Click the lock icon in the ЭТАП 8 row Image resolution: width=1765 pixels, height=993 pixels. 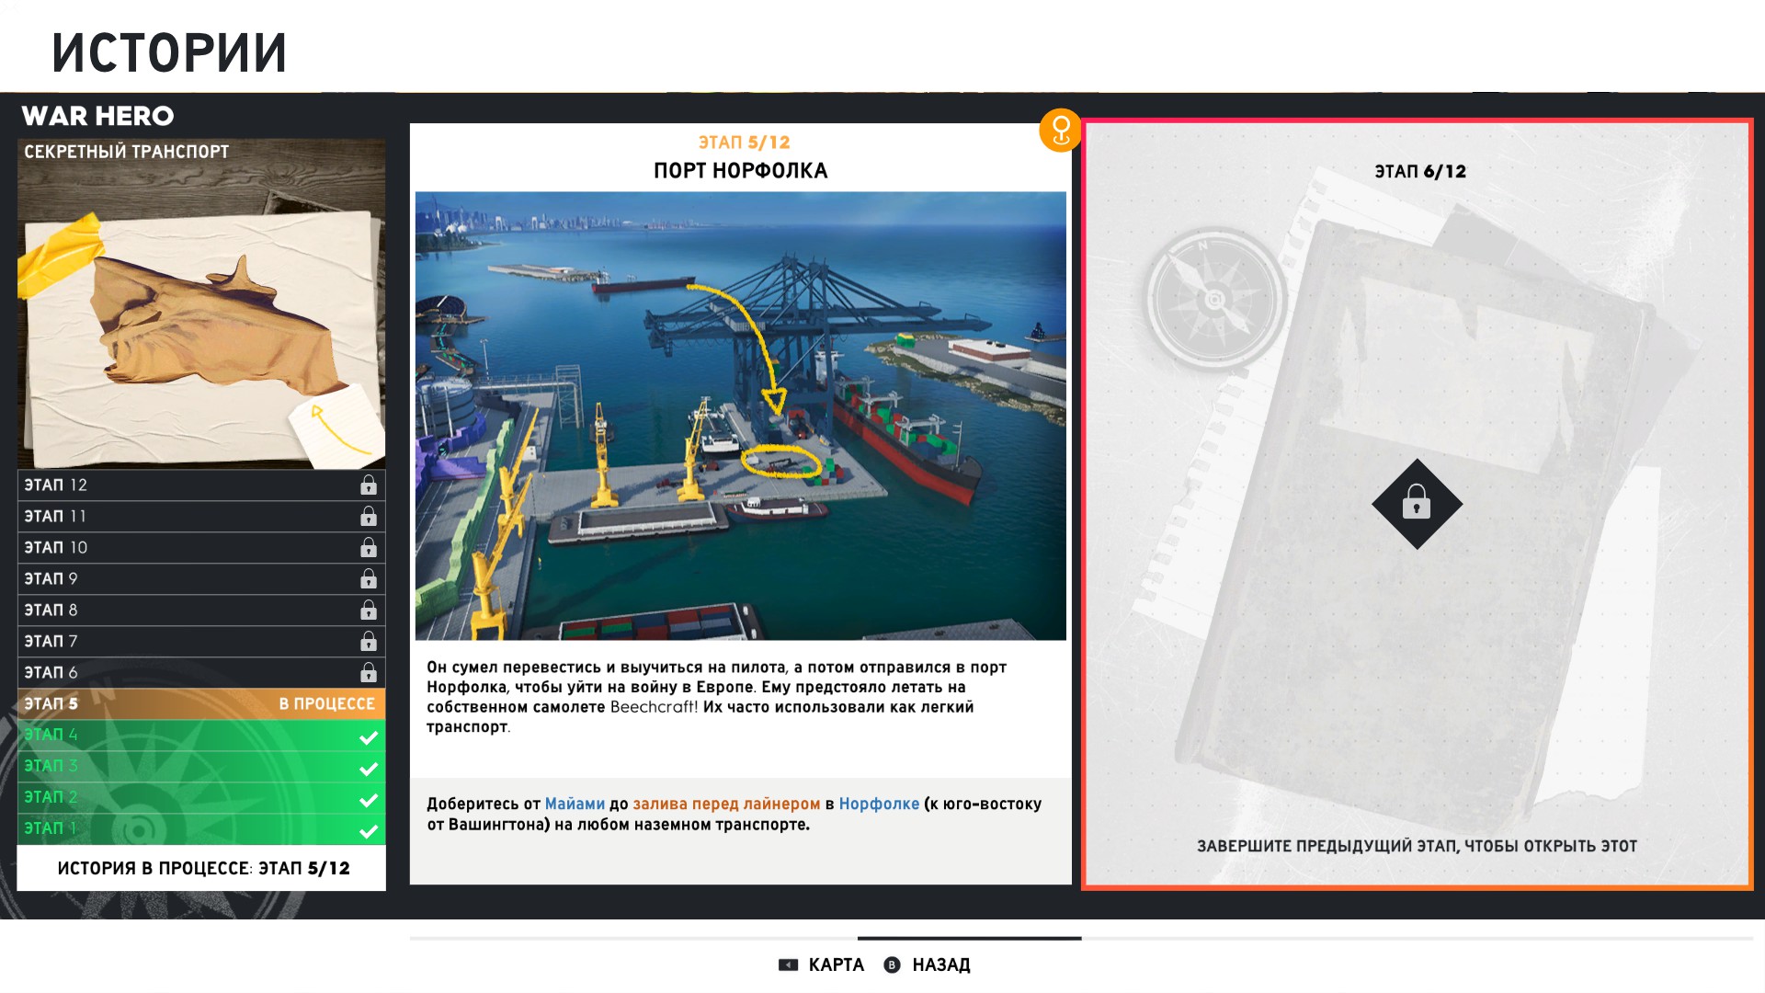pyautogui.click(x=369, y=610)
